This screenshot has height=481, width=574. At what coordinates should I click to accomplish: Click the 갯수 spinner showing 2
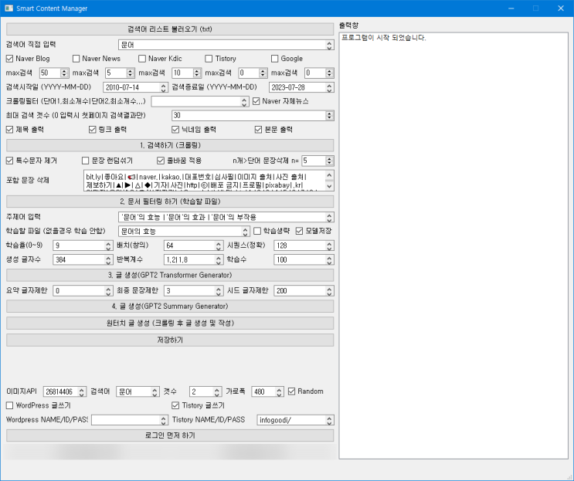(205, 391)
